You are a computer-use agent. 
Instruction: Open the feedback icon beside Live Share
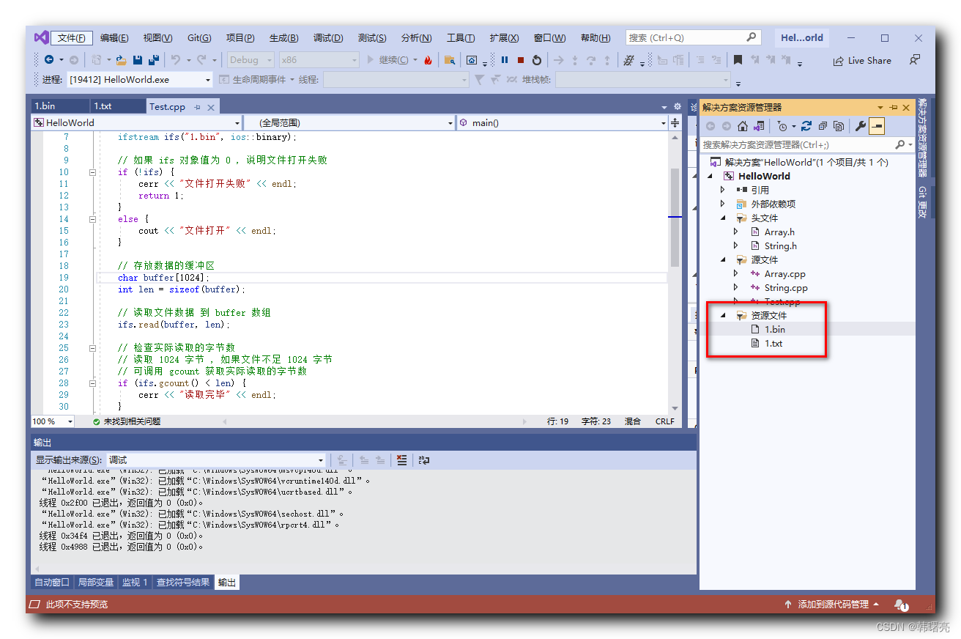tap(914, 60)
